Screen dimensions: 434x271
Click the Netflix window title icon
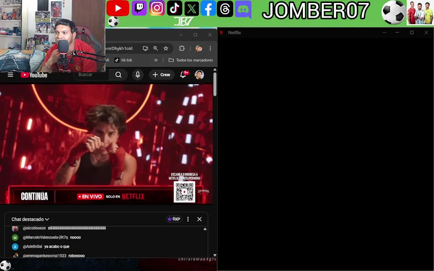point(221,33)
